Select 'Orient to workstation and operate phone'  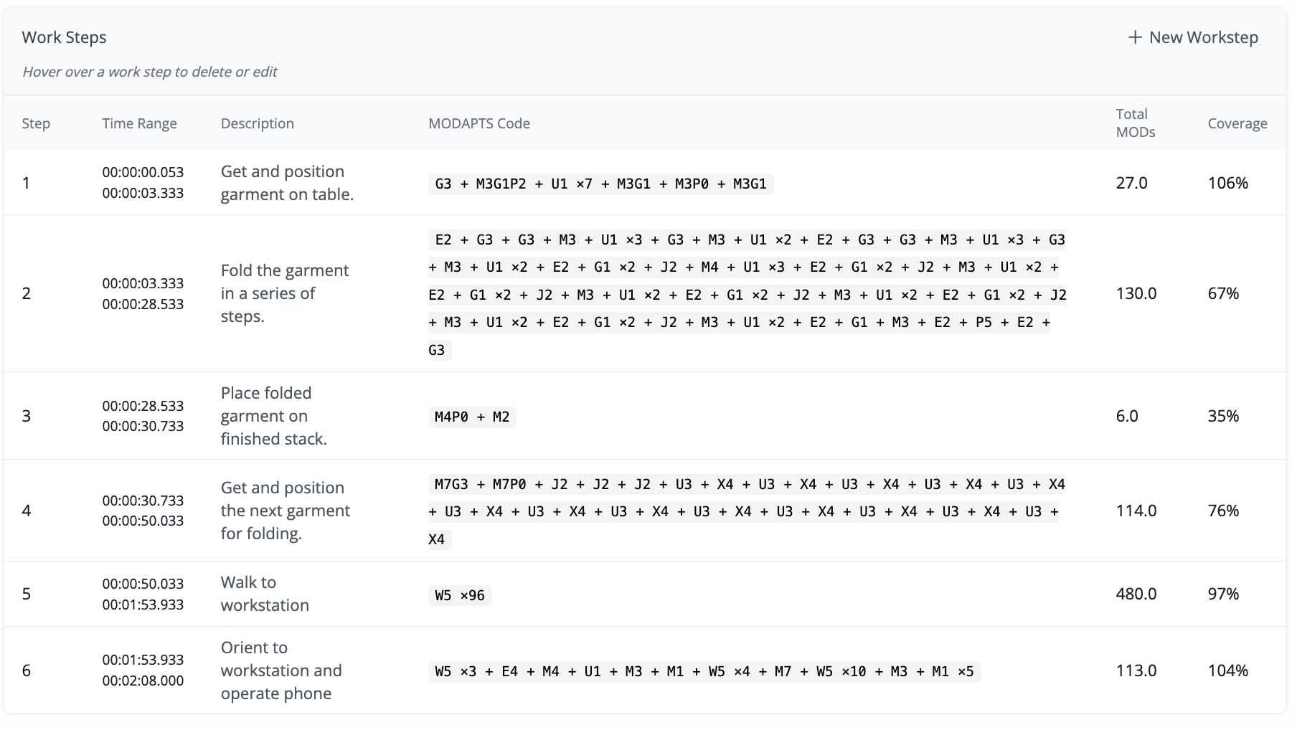pos(280,670)
